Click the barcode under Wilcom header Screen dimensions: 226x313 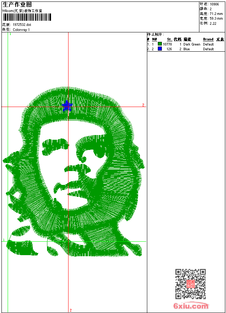[x=27, y=17]
